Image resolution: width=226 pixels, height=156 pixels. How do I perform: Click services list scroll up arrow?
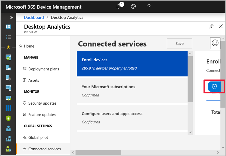190,54
